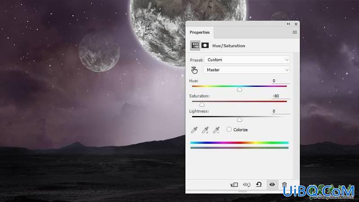Select the add-to-sample eyedropper
This screenshot has height=202, width=359.
point(205,130)
